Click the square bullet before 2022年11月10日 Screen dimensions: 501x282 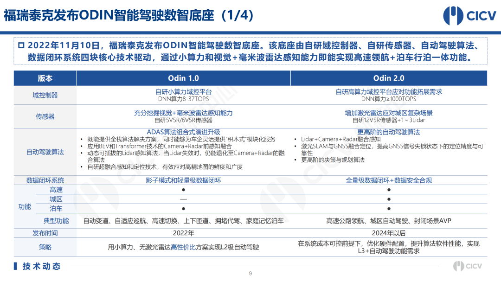click(21, 46)
